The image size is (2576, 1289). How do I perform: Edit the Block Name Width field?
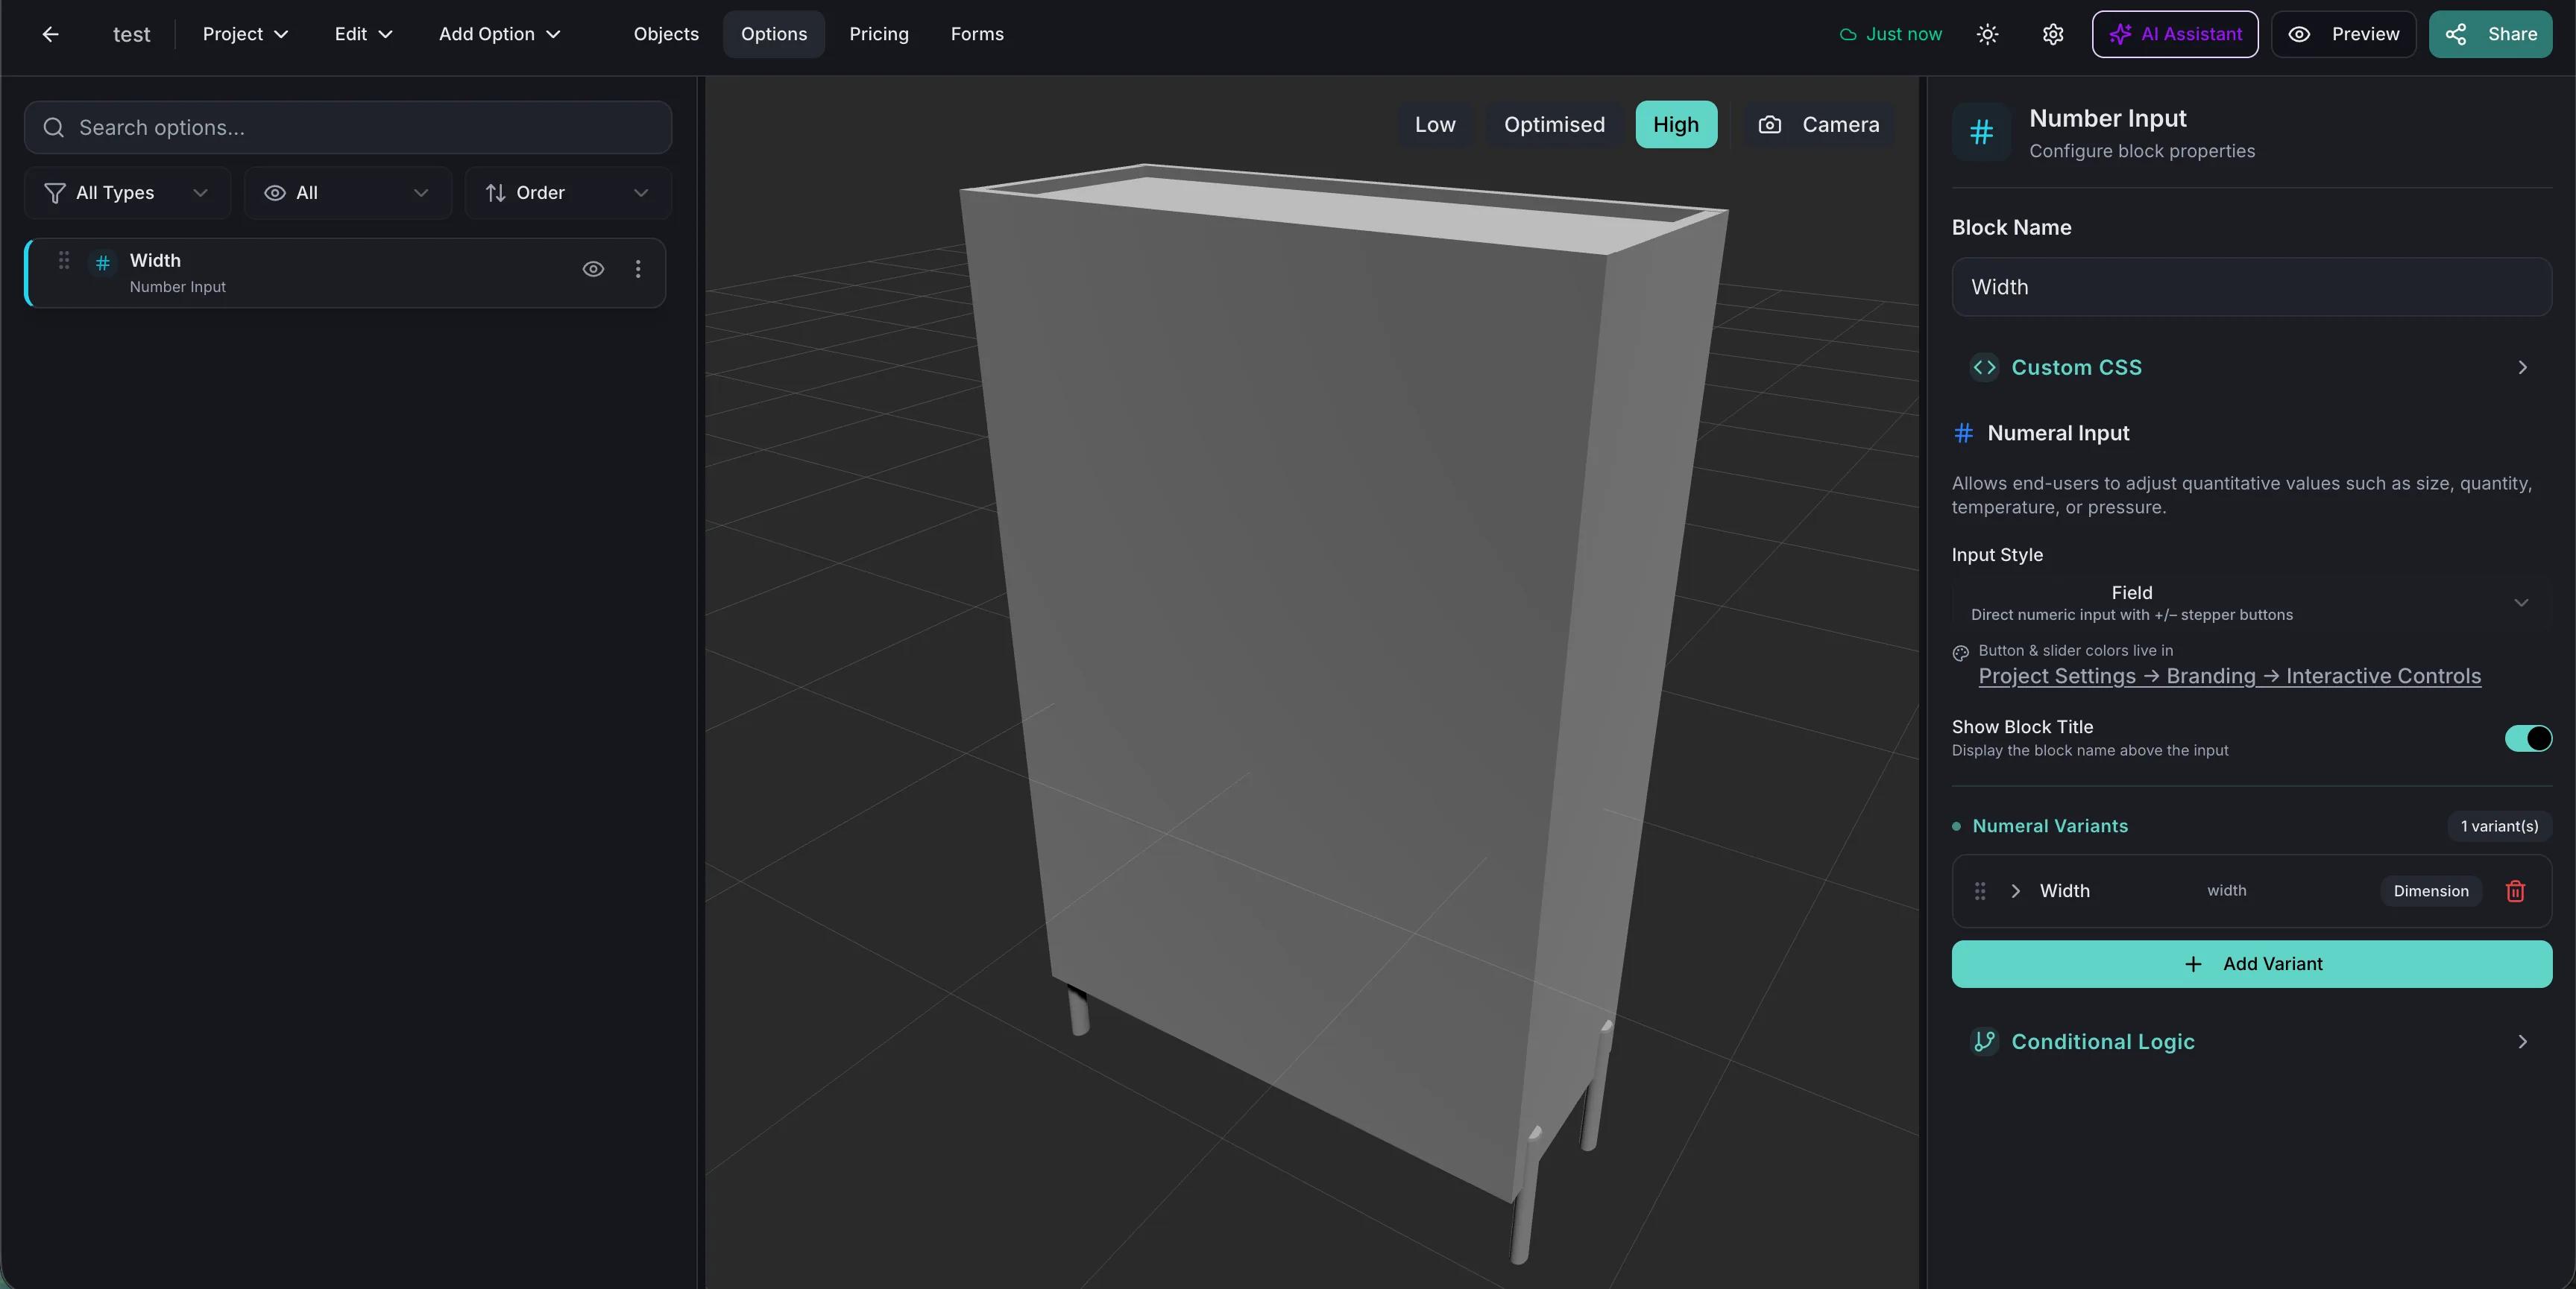[x=2251, y=287]
